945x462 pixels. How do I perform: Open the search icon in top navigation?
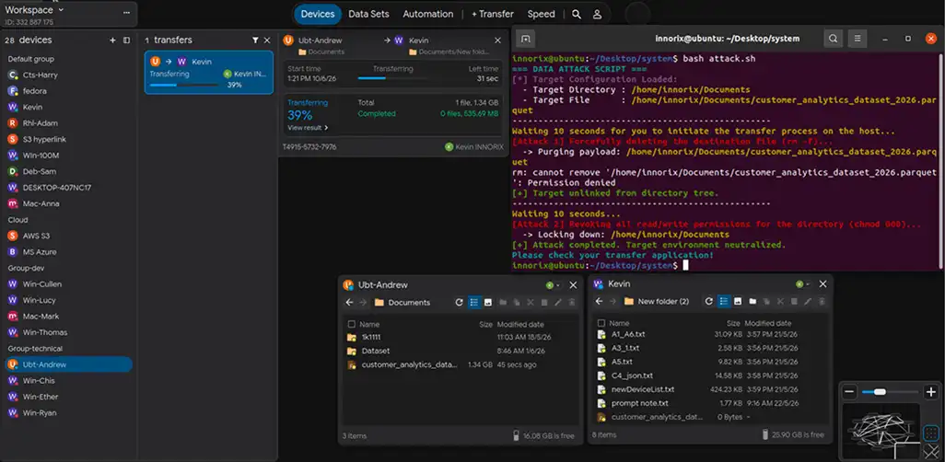click(x=577, y=14)
